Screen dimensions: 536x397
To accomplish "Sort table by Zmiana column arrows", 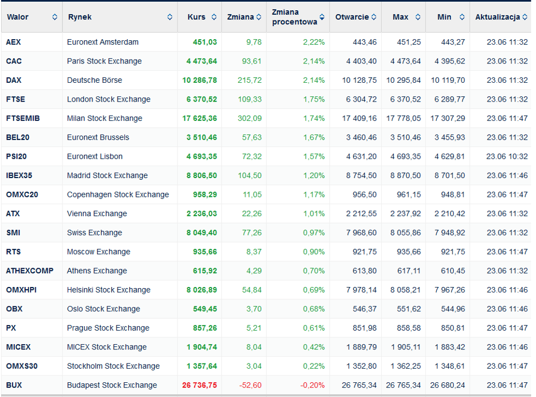I will click(x=259, y=17).
